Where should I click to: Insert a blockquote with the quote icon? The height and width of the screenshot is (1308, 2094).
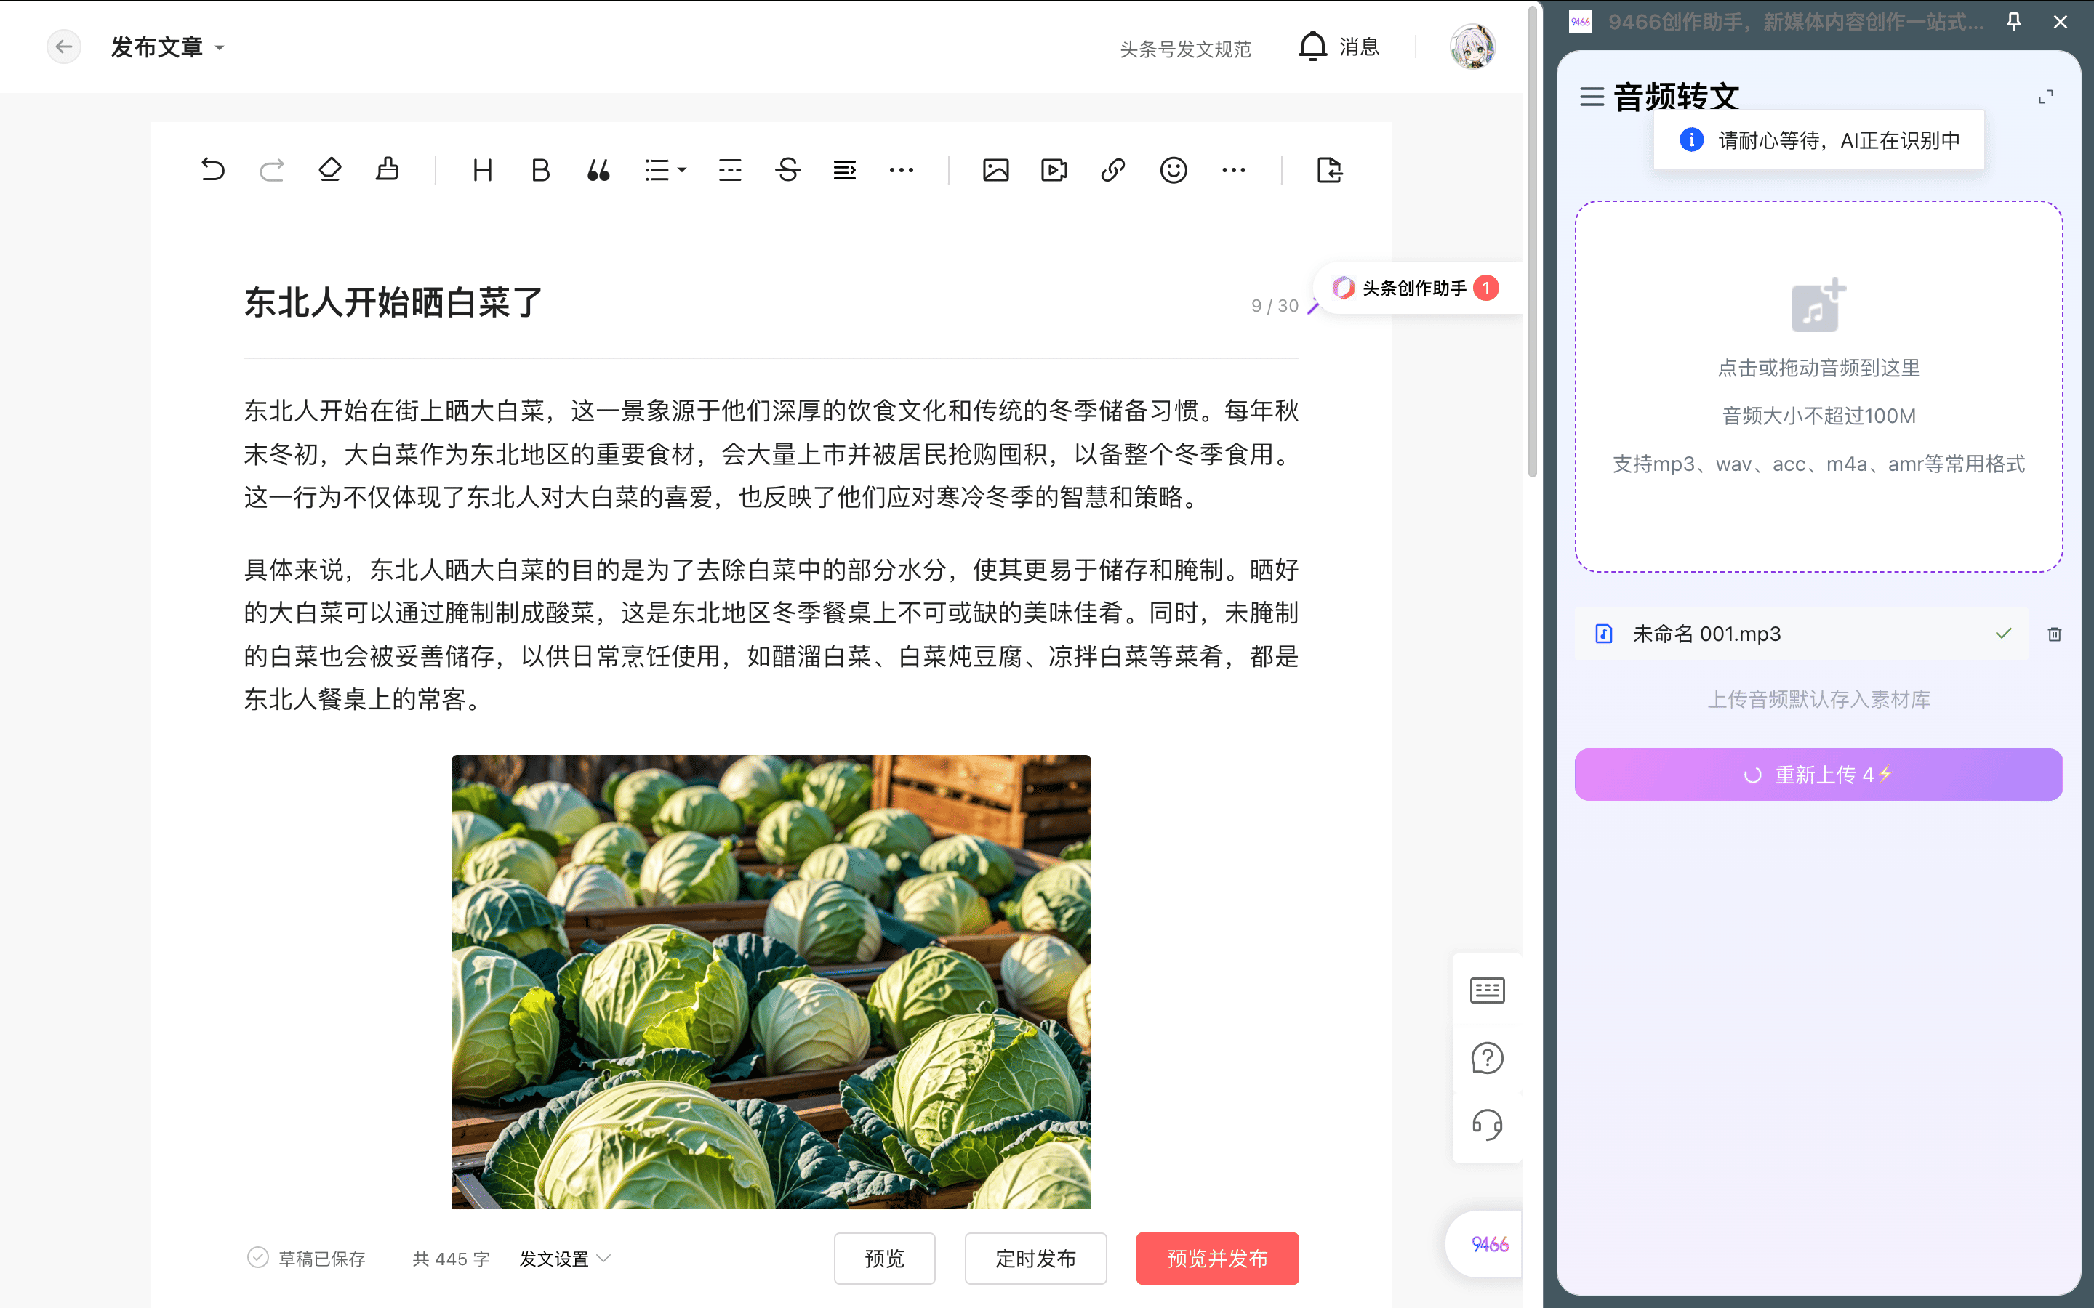click(x=599, y=169)
